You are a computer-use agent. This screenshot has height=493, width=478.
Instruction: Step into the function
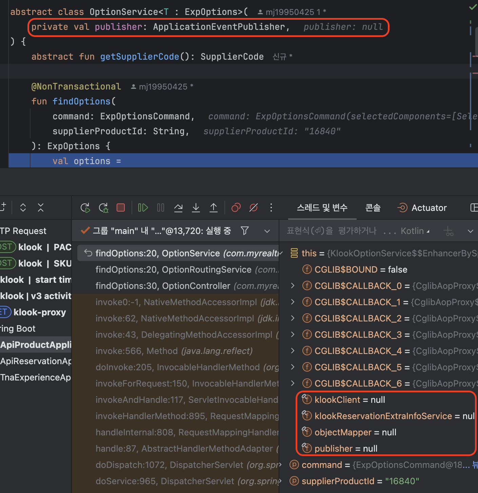tap(196, 208)
